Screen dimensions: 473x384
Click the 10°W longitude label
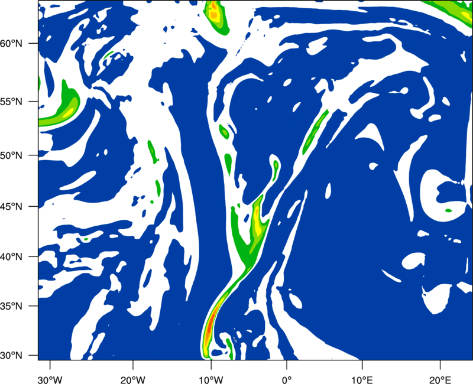pyautogui.click(x=211, y=380)
